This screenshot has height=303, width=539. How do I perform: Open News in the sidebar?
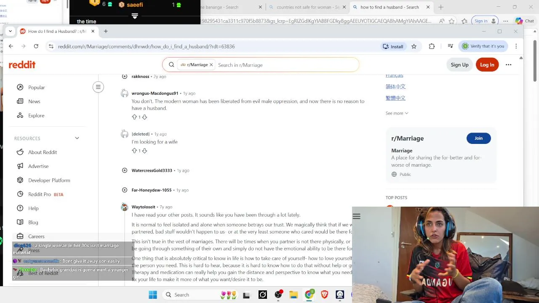point(34,101)
